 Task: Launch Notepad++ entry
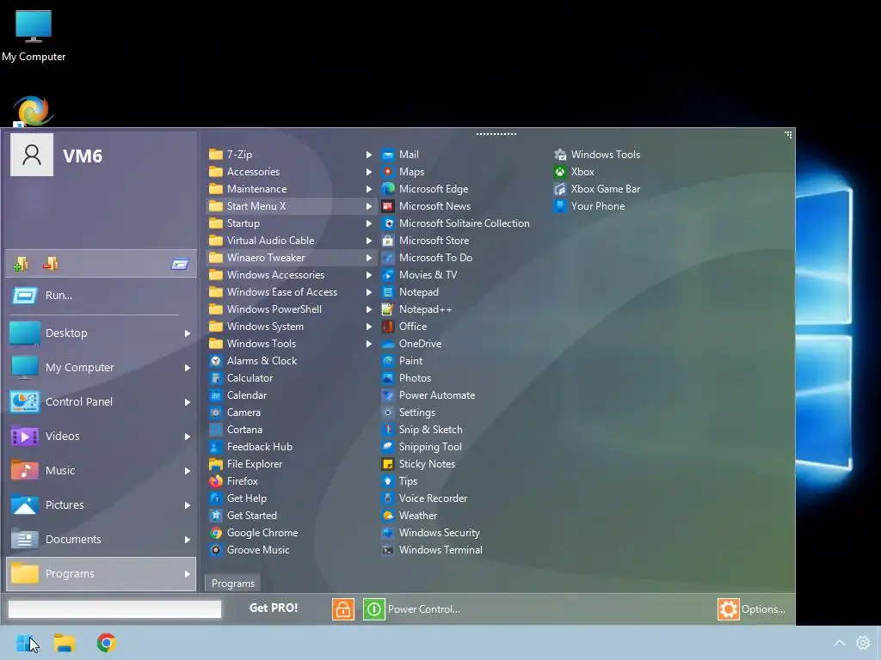(x=416, y=309)
